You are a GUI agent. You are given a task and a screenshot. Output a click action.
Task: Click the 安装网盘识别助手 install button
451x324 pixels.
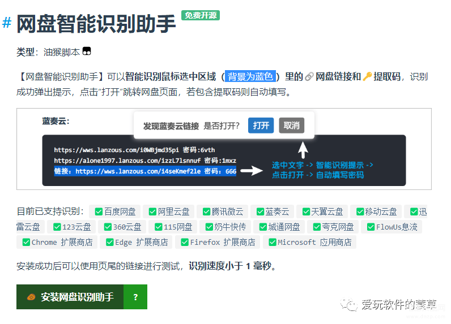[70, 297]
